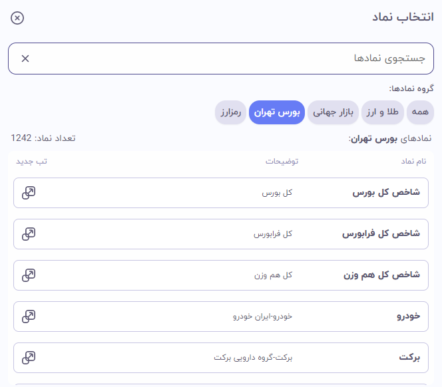Focus the جستجوی نمادها search field
This screenshot has height=387, width=442.
click(221, 59)
